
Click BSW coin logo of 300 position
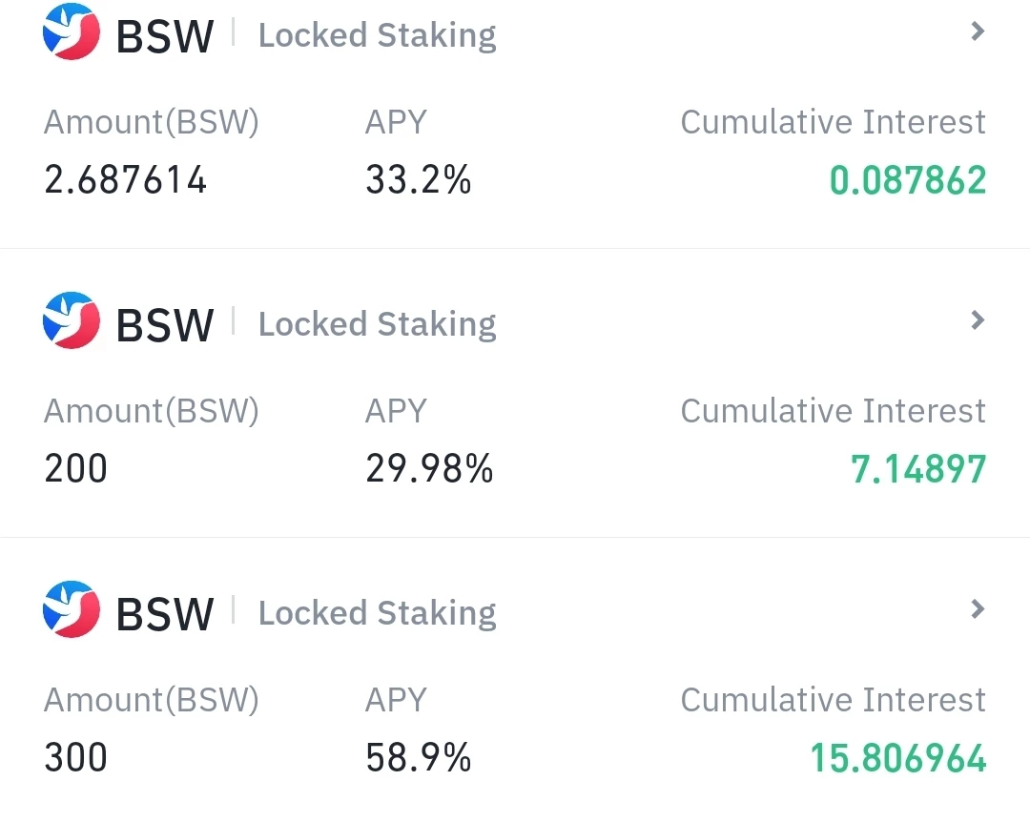(x=72, y=609)
